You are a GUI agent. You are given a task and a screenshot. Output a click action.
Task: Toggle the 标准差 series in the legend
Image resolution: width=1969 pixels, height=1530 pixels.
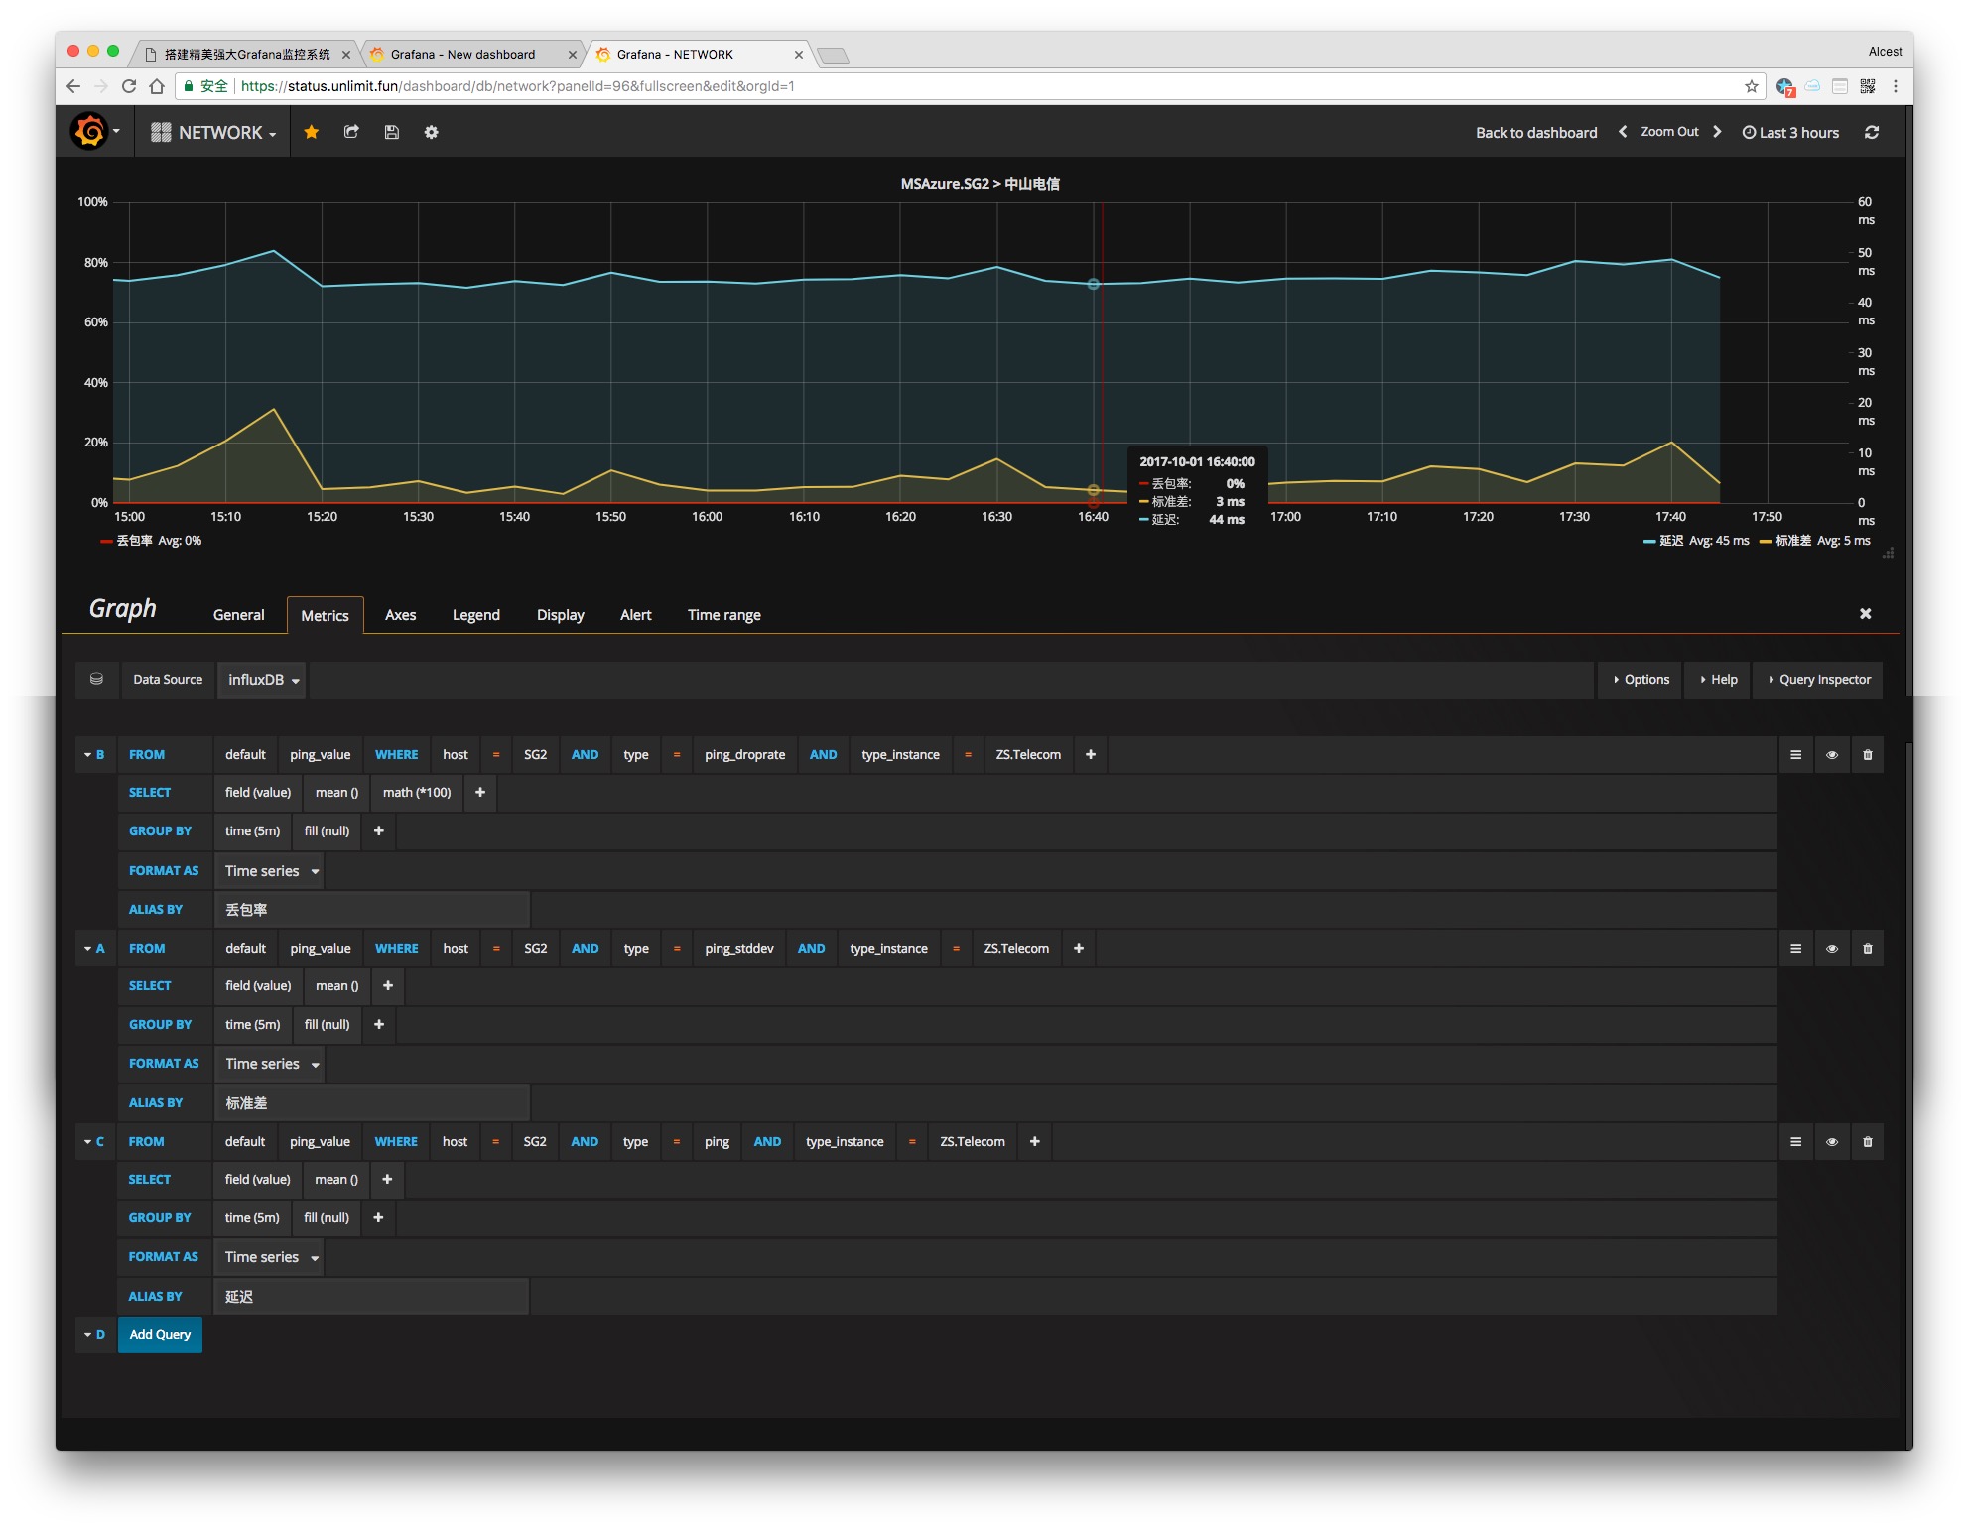1793,541
